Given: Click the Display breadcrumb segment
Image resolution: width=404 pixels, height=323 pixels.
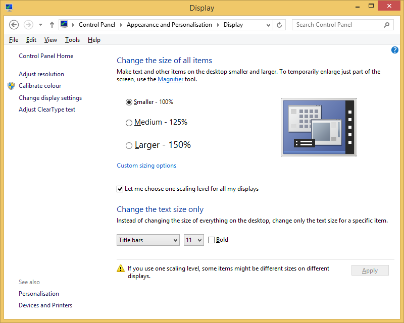Looking at the screenshot, I should coord(233,25).
